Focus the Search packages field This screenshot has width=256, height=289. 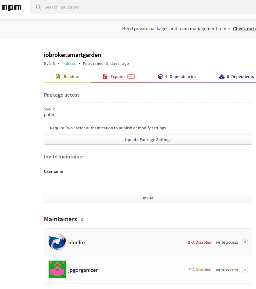tap(143, 7)
